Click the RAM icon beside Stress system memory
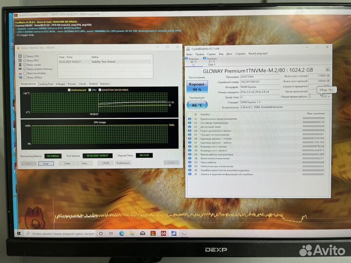Image resolution: width=351 pixels, height=263 pixels. (x=20, y=69)
